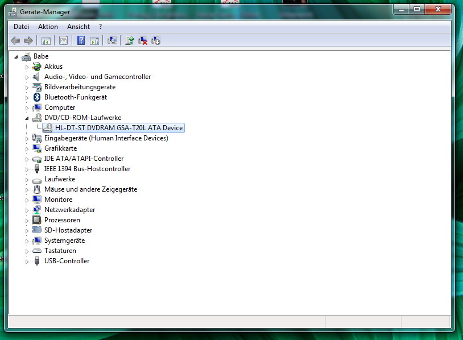Click the IEEE 1394 connector icon
463x340 pixels.
click(x=37, y=169)
